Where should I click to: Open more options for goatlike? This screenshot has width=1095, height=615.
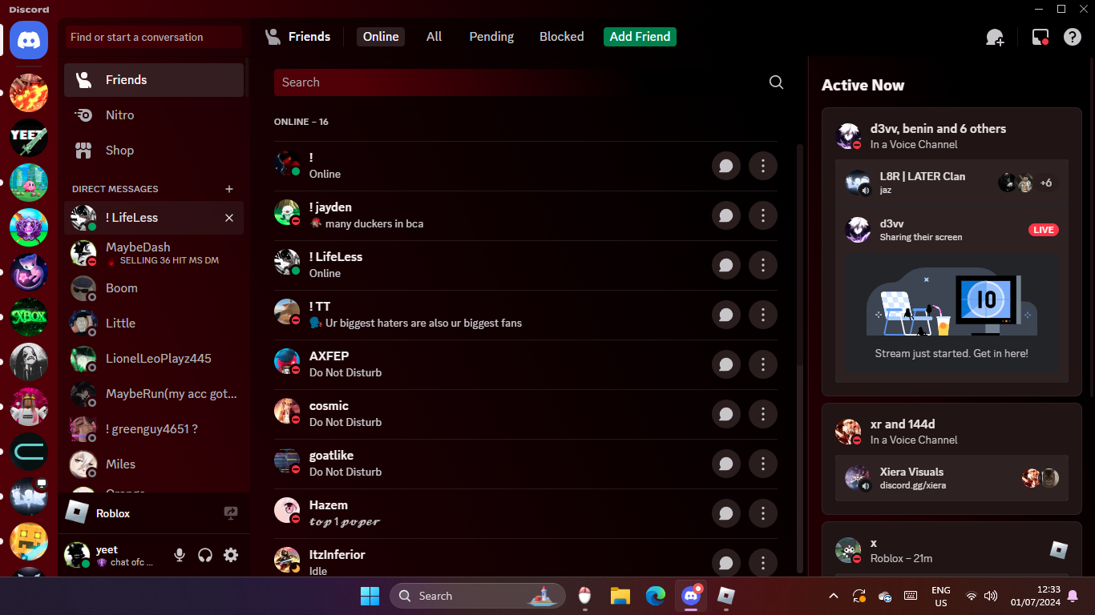click(763, 464)
